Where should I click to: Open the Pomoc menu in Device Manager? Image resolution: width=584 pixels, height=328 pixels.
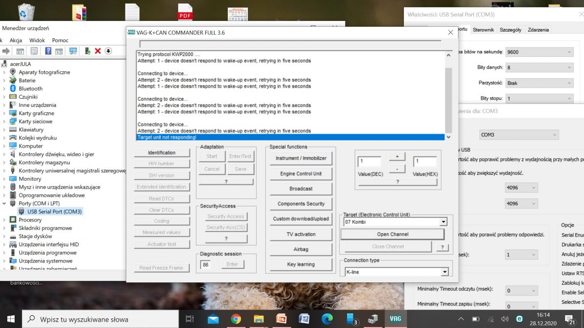[60, 40]
